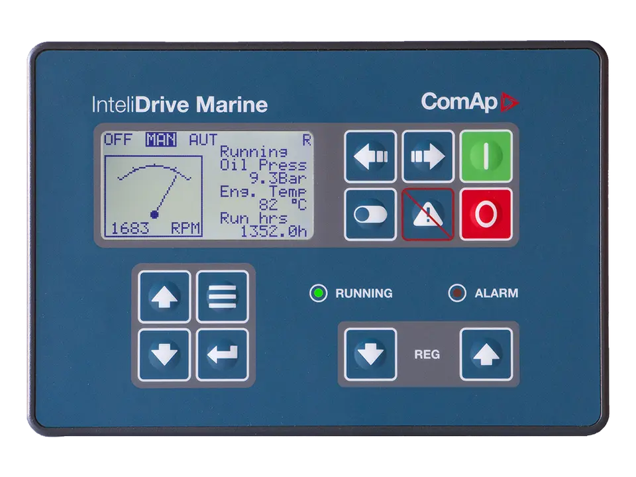Select AUT mode on the display
Image resolution: width=636 pixels, height=477 pixels.
coord(203,140)
